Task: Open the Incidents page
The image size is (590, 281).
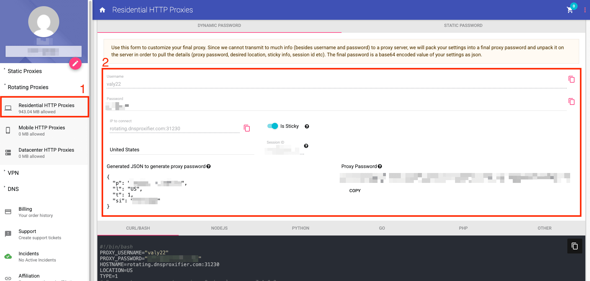Action: [44, 257]
